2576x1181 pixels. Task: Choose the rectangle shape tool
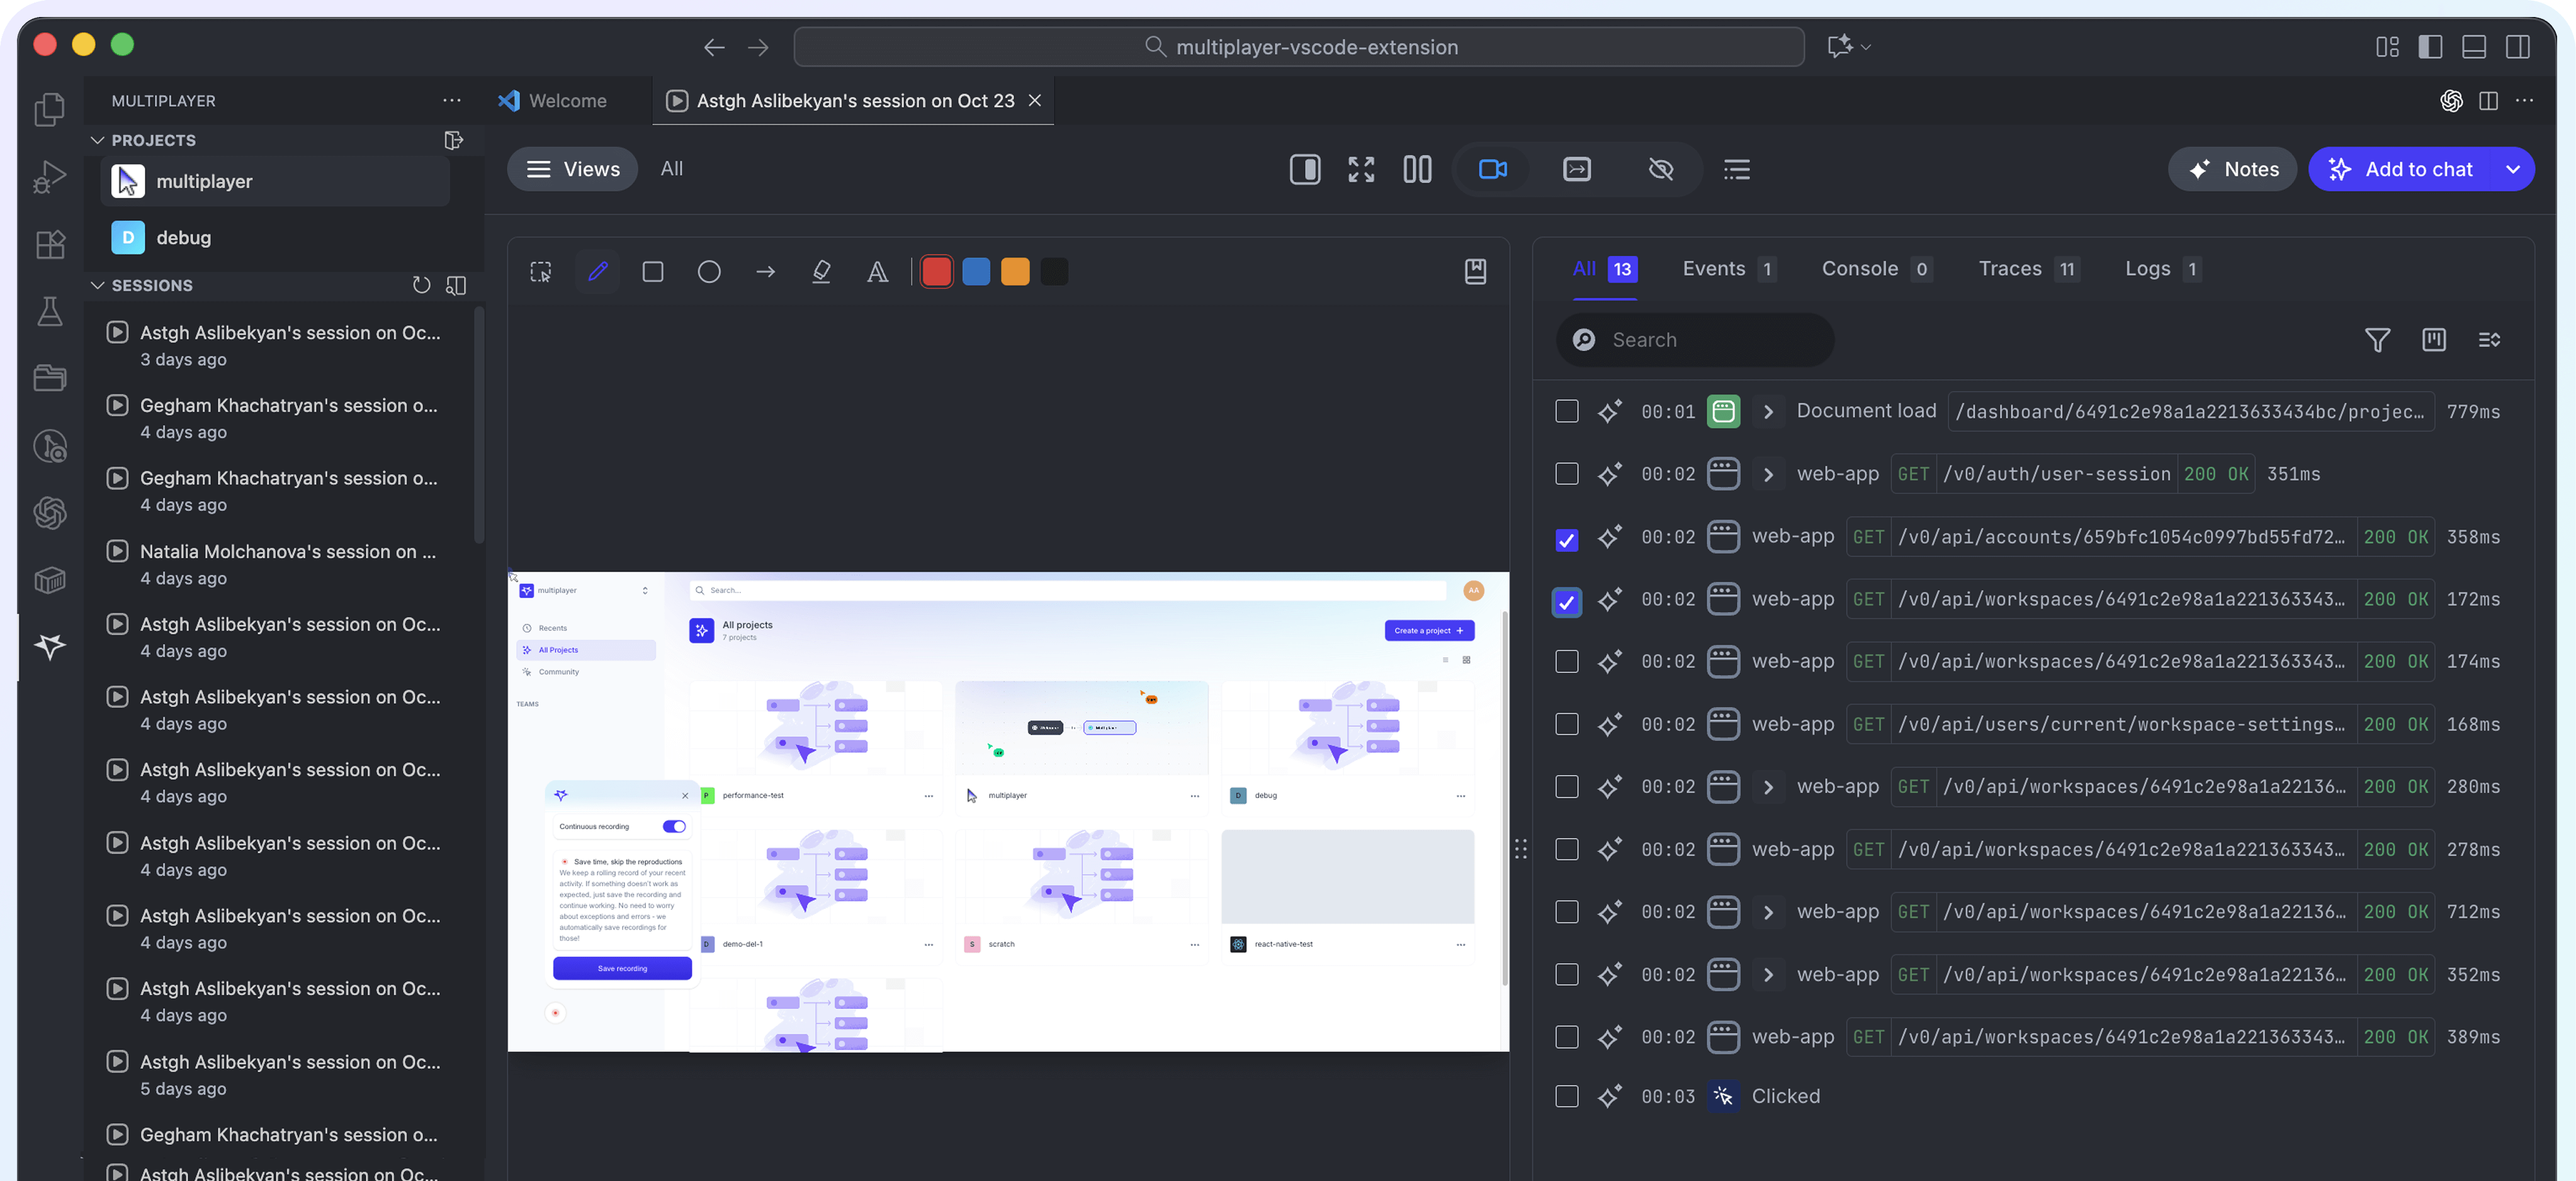pyautogui.click(x=653, y=271)
